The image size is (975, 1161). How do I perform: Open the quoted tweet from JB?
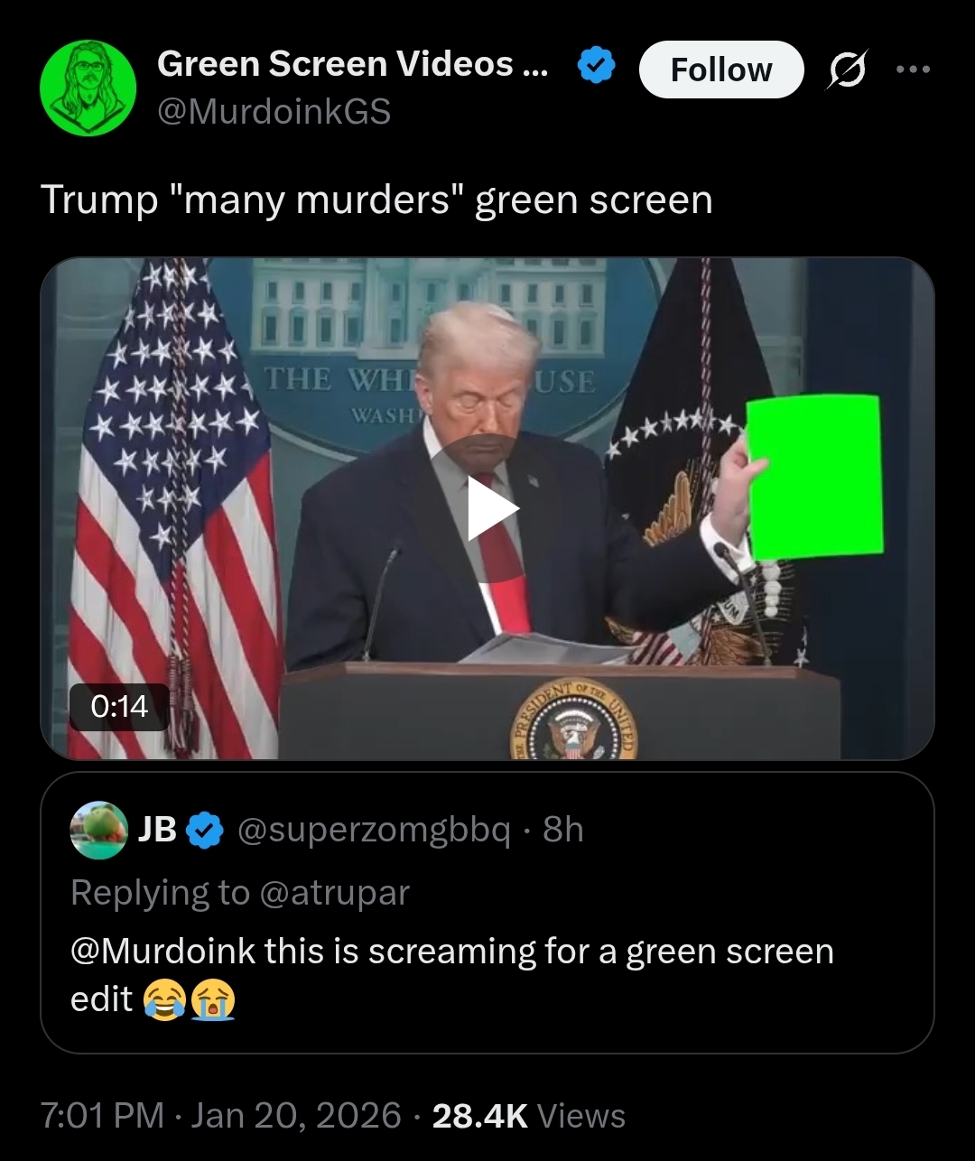pos(487,913)
